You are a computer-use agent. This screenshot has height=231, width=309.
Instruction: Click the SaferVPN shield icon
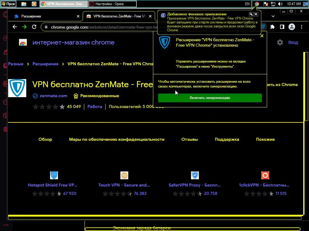[195, 175]
